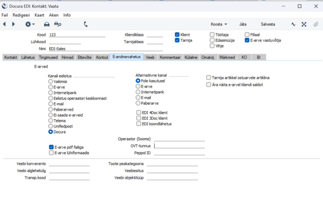The width and height of the screenshot is (323, 202).
Task: Open the Redigeeri menu
Action: 21,15
